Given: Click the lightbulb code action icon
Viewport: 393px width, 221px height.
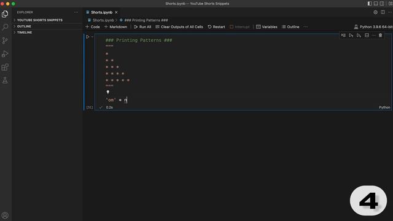Looking at the screenshot, I should tap(108, 92).
